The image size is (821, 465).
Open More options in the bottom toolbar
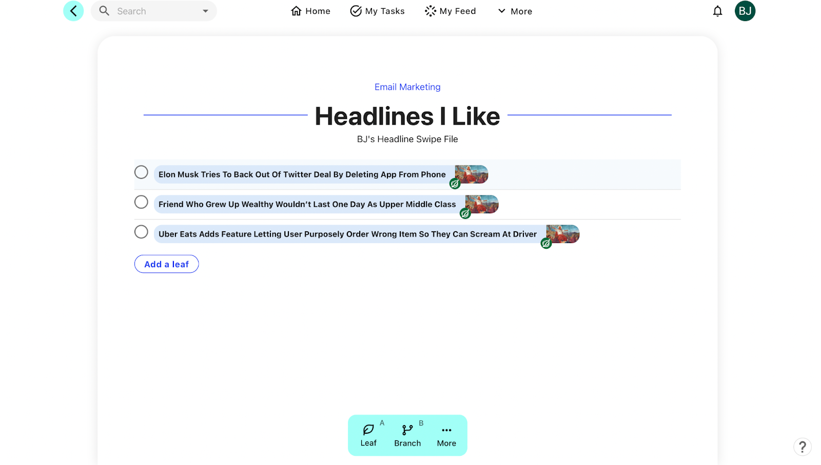[x=446, y=435]
